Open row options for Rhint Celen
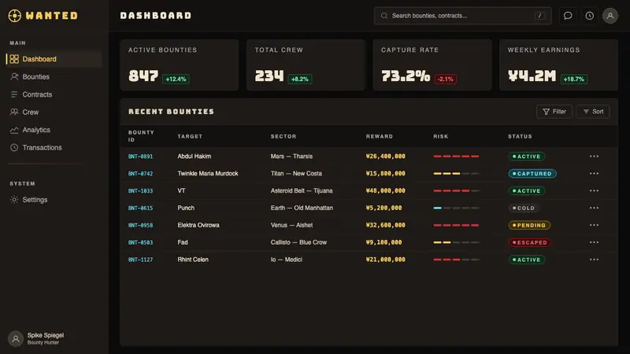Viewport: 630px width, 354px height. coord(594,260)
